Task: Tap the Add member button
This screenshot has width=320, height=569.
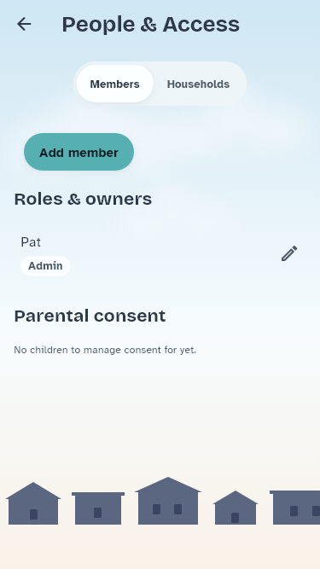Action: click(x=79, y=152)
